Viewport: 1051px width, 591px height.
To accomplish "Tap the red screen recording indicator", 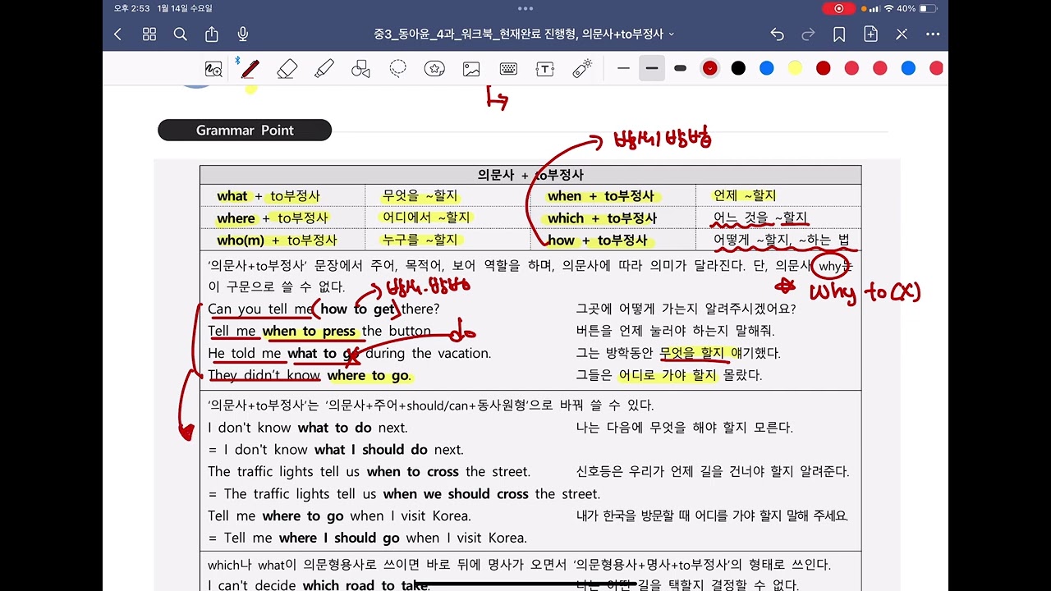I will tap(838, 8).
